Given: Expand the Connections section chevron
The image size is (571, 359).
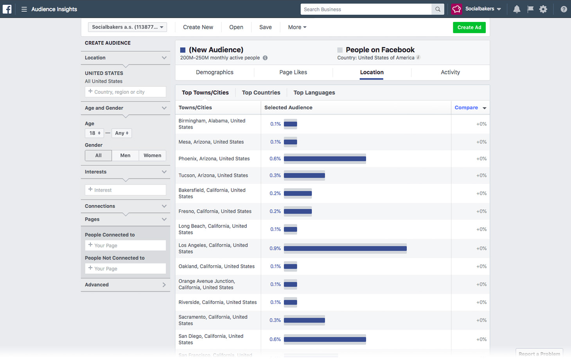Looking at the screenshot, I should 164,206.
